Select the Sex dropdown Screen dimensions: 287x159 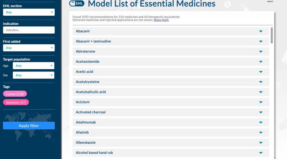33,75
